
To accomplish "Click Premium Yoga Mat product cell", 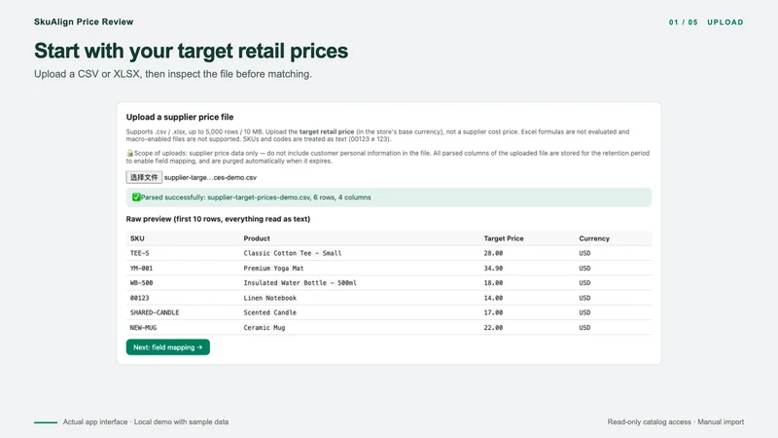I will point(273,269).
